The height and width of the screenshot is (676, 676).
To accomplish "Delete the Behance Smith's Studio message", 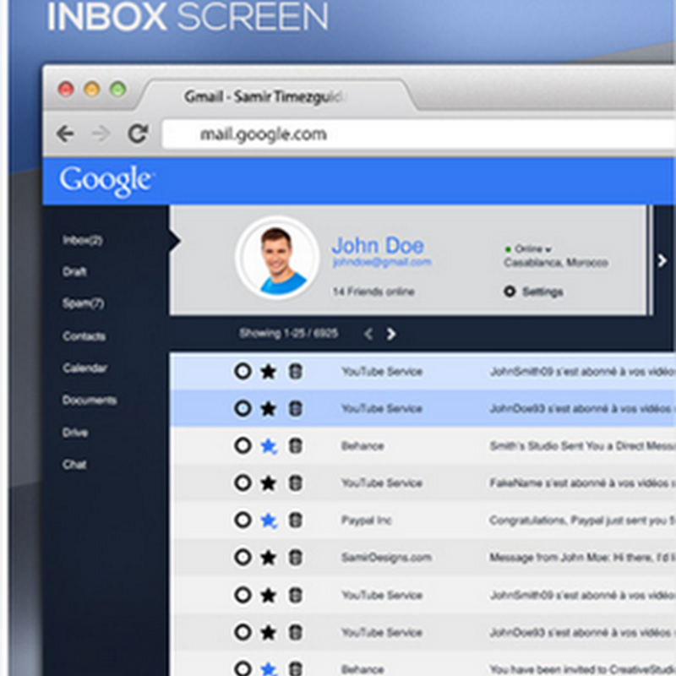I will pos(295,446).
